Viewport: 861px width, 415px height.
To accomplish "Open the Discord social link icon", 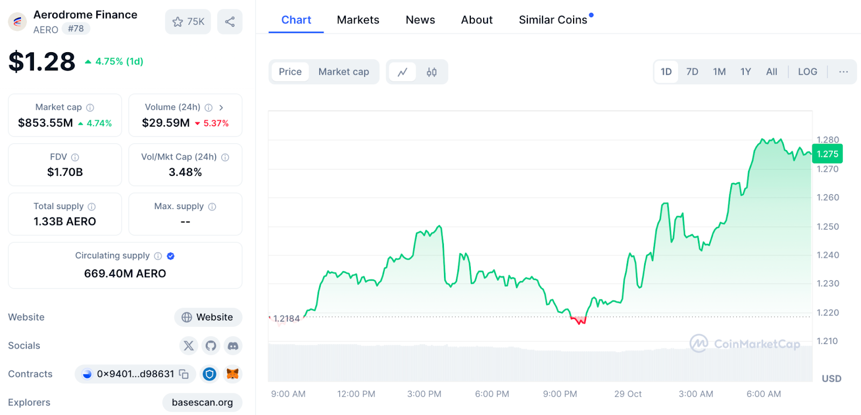I will [x=233, y=346].
